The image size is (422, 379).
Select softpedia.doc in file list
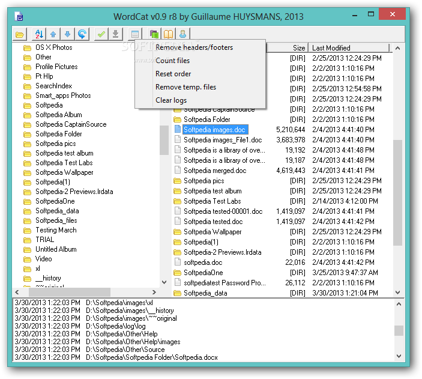(x=203, y=262)
